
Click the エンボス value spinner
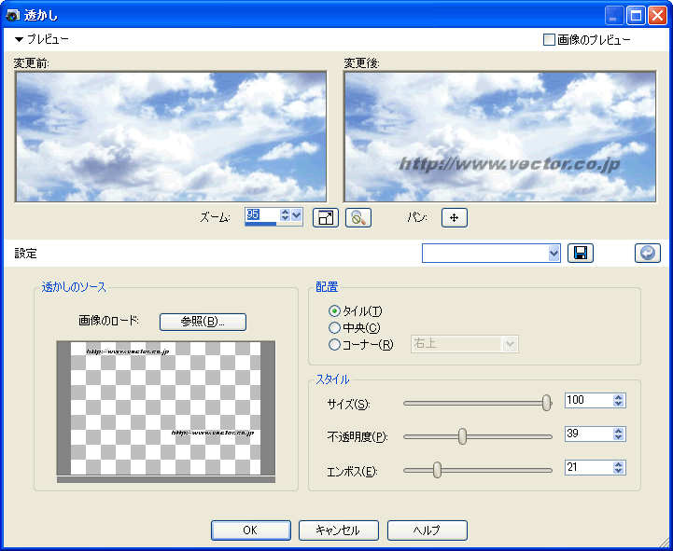[x=619, y=467]
